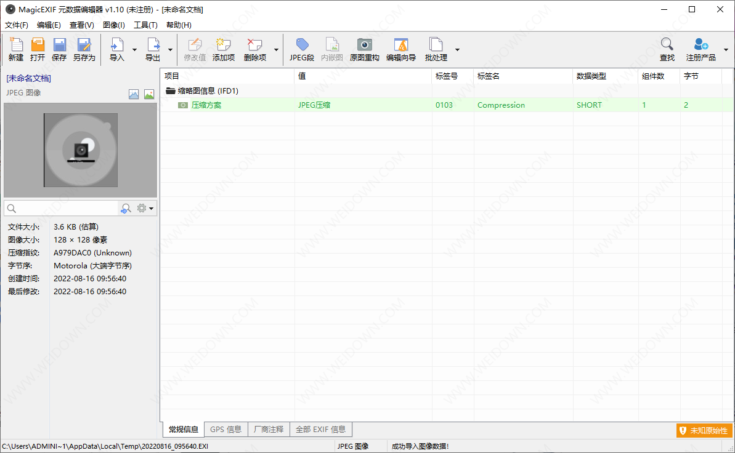735x453 pixels.
Task: Click the 查找 search magnifier icon
Action: (667, 44)
